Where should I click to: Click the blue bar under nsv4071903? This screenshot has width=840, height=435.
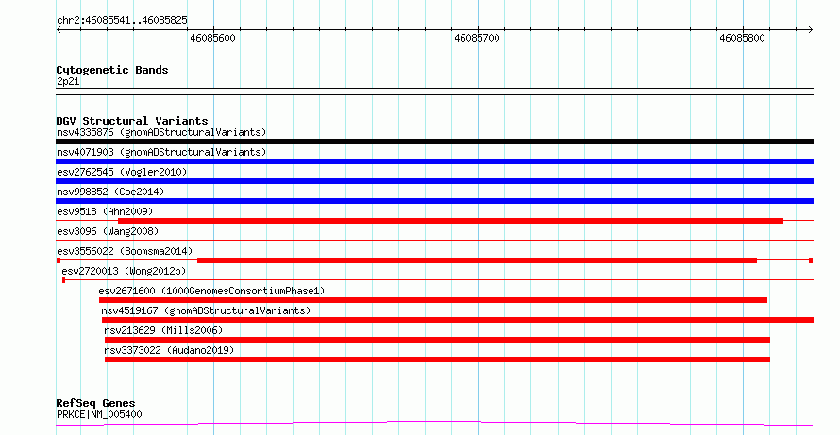[434, 161]
